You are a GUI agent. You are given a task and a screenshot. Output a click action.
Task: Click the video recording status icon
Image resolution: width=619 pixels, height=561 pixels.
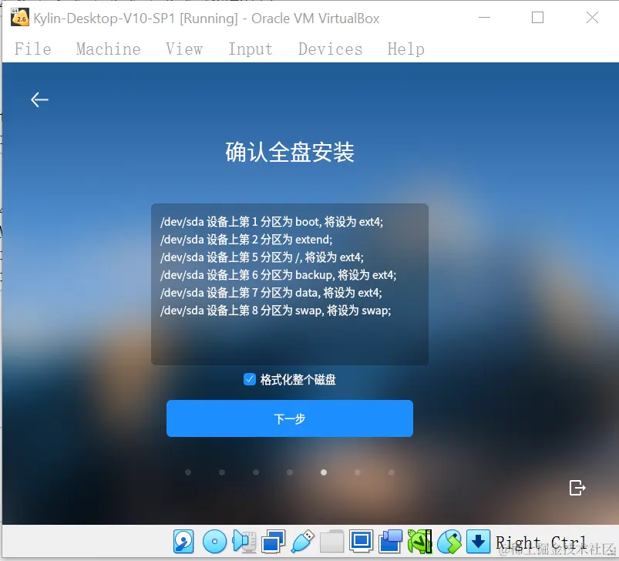[x=387, y=542]
